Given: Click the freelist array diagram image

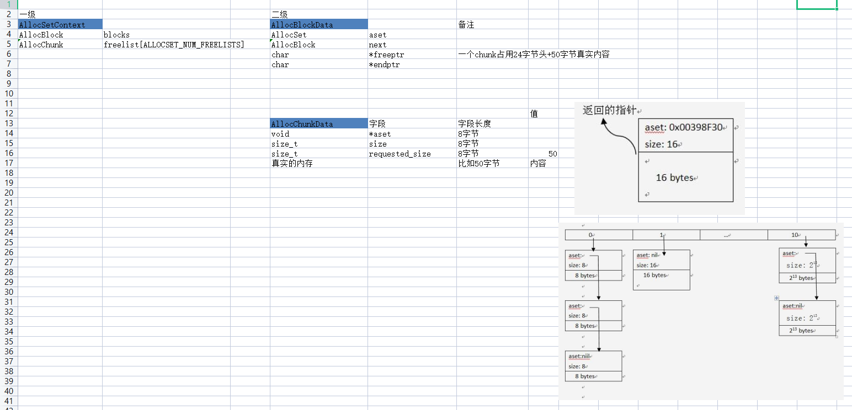Looking at the screenshot, I should (701, 311).
